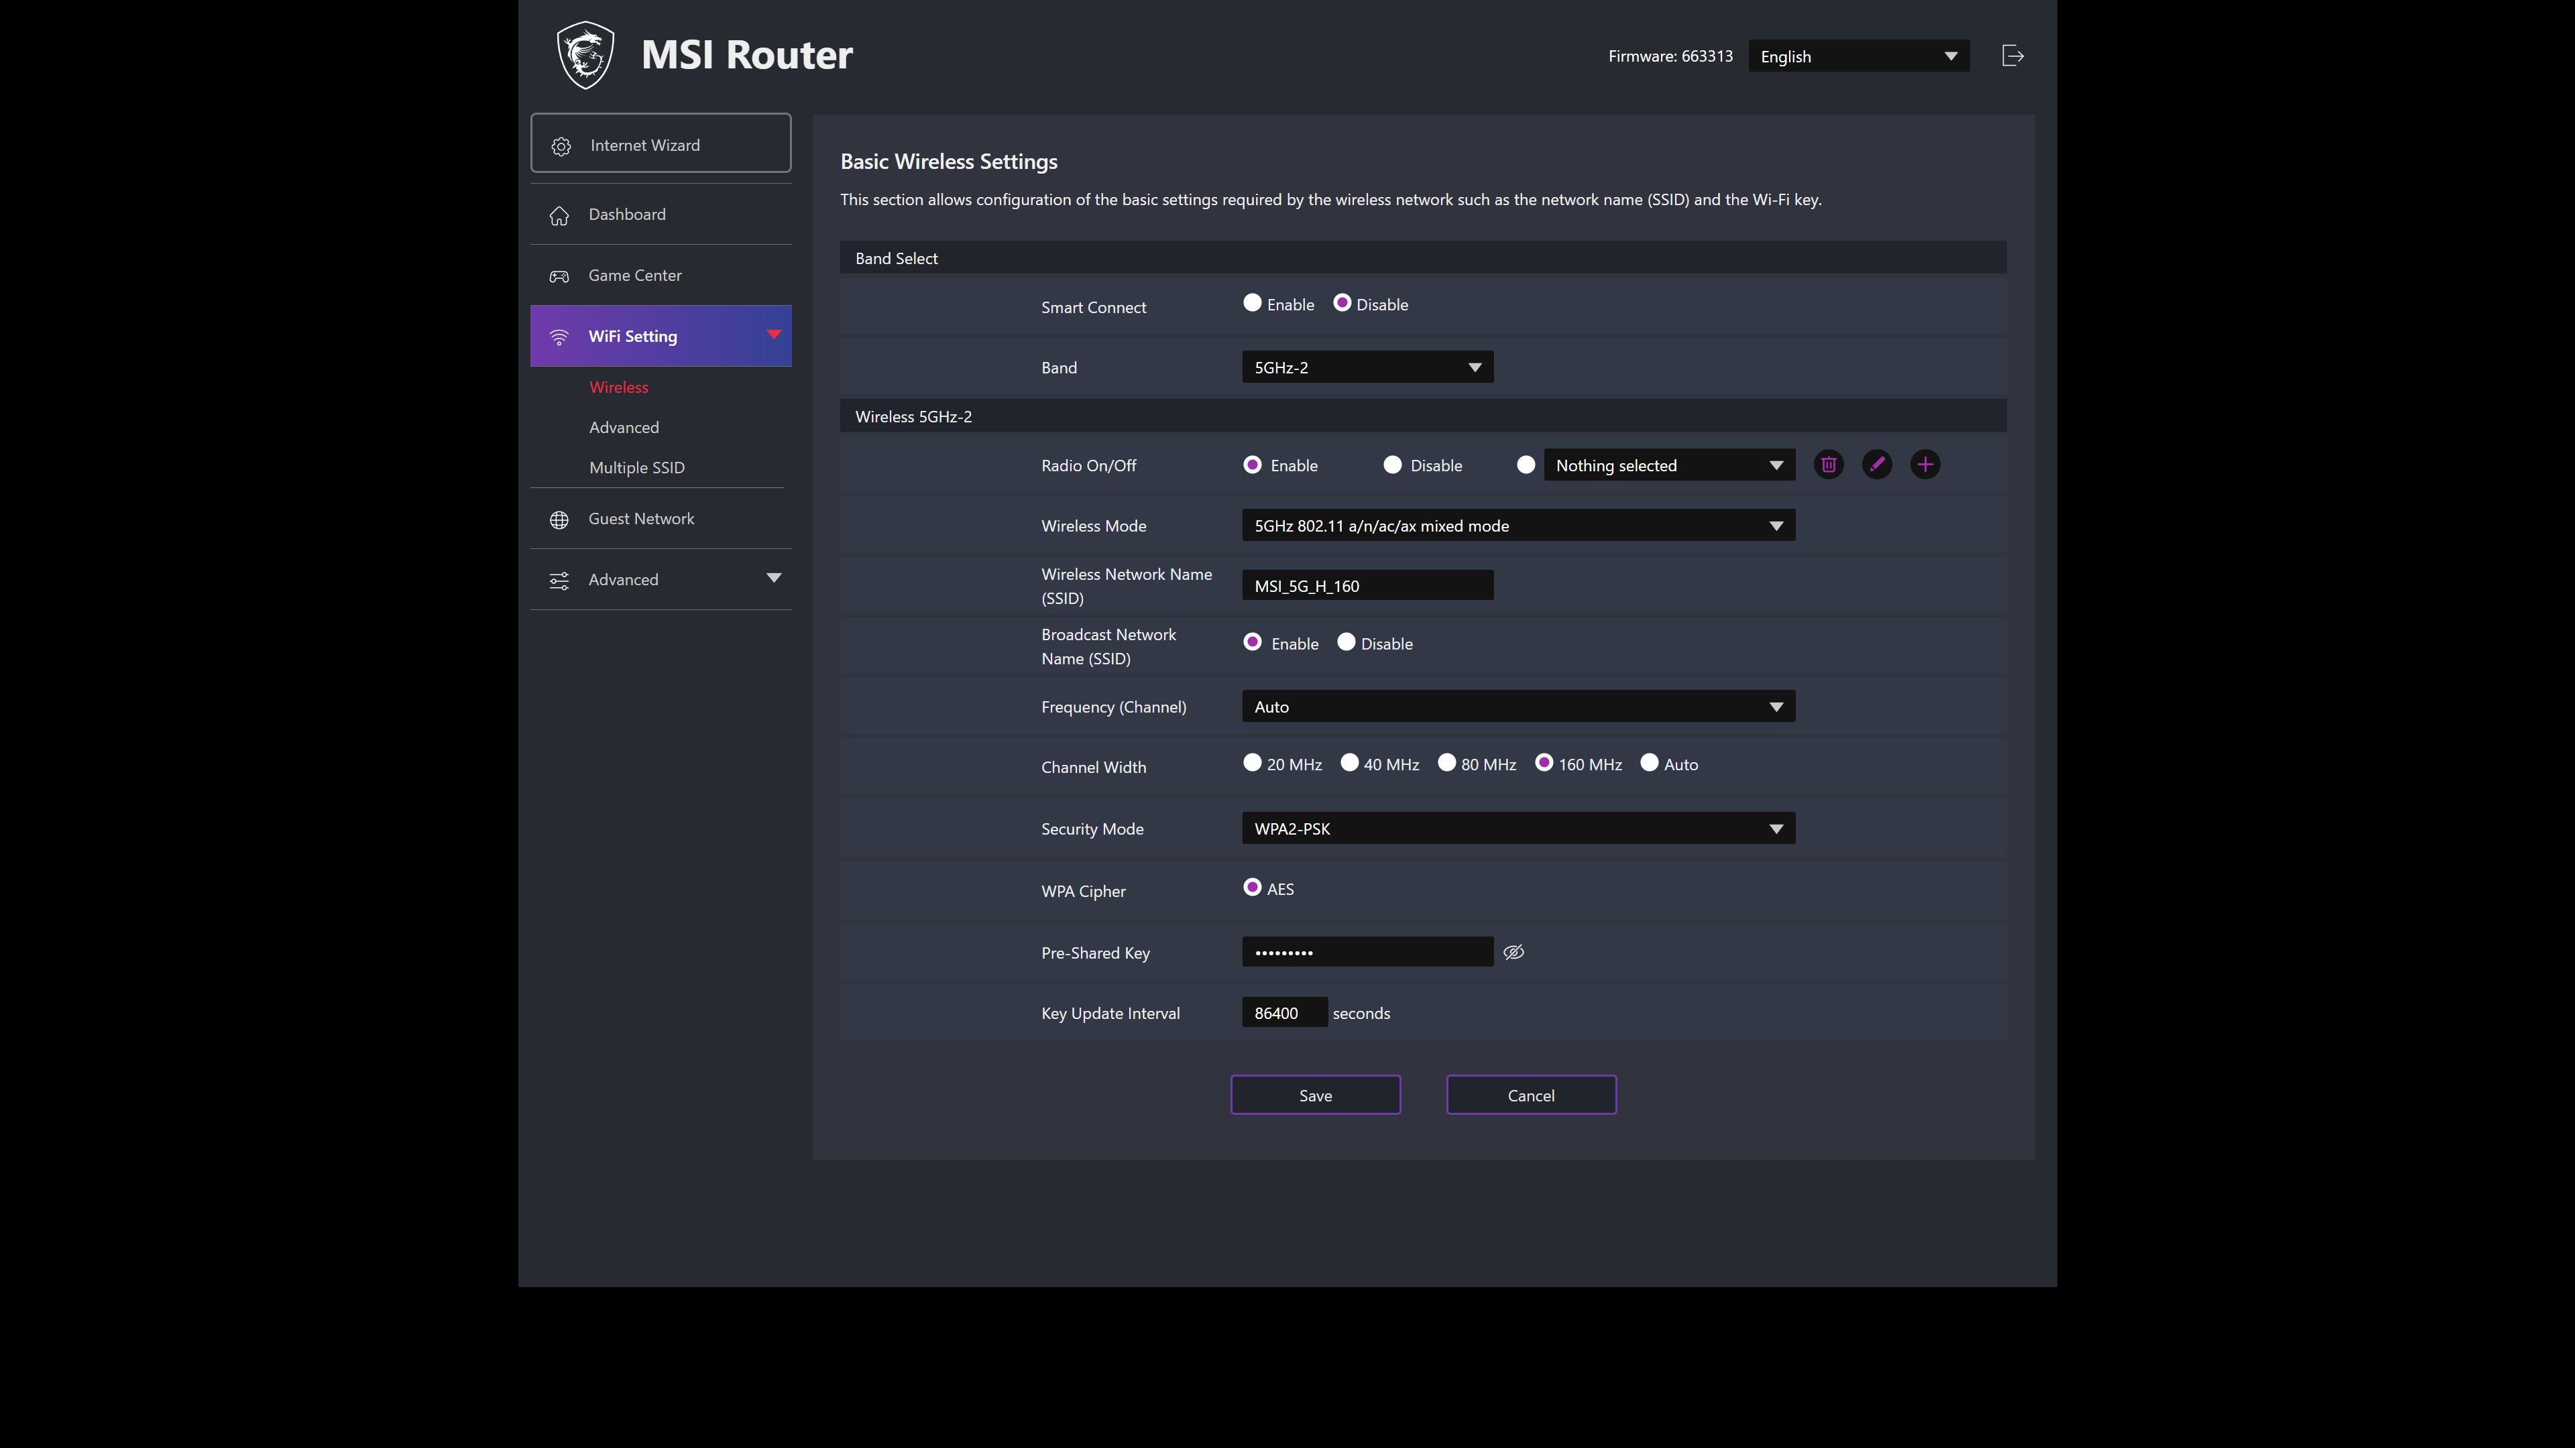Click the Advanced sliders icon in sidebar
The width and height of the screenshot is (2575, 1448).
(x=559, y=581)
